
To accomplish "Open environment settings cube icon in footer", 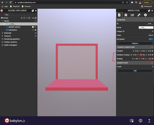I will pos(132,120).
